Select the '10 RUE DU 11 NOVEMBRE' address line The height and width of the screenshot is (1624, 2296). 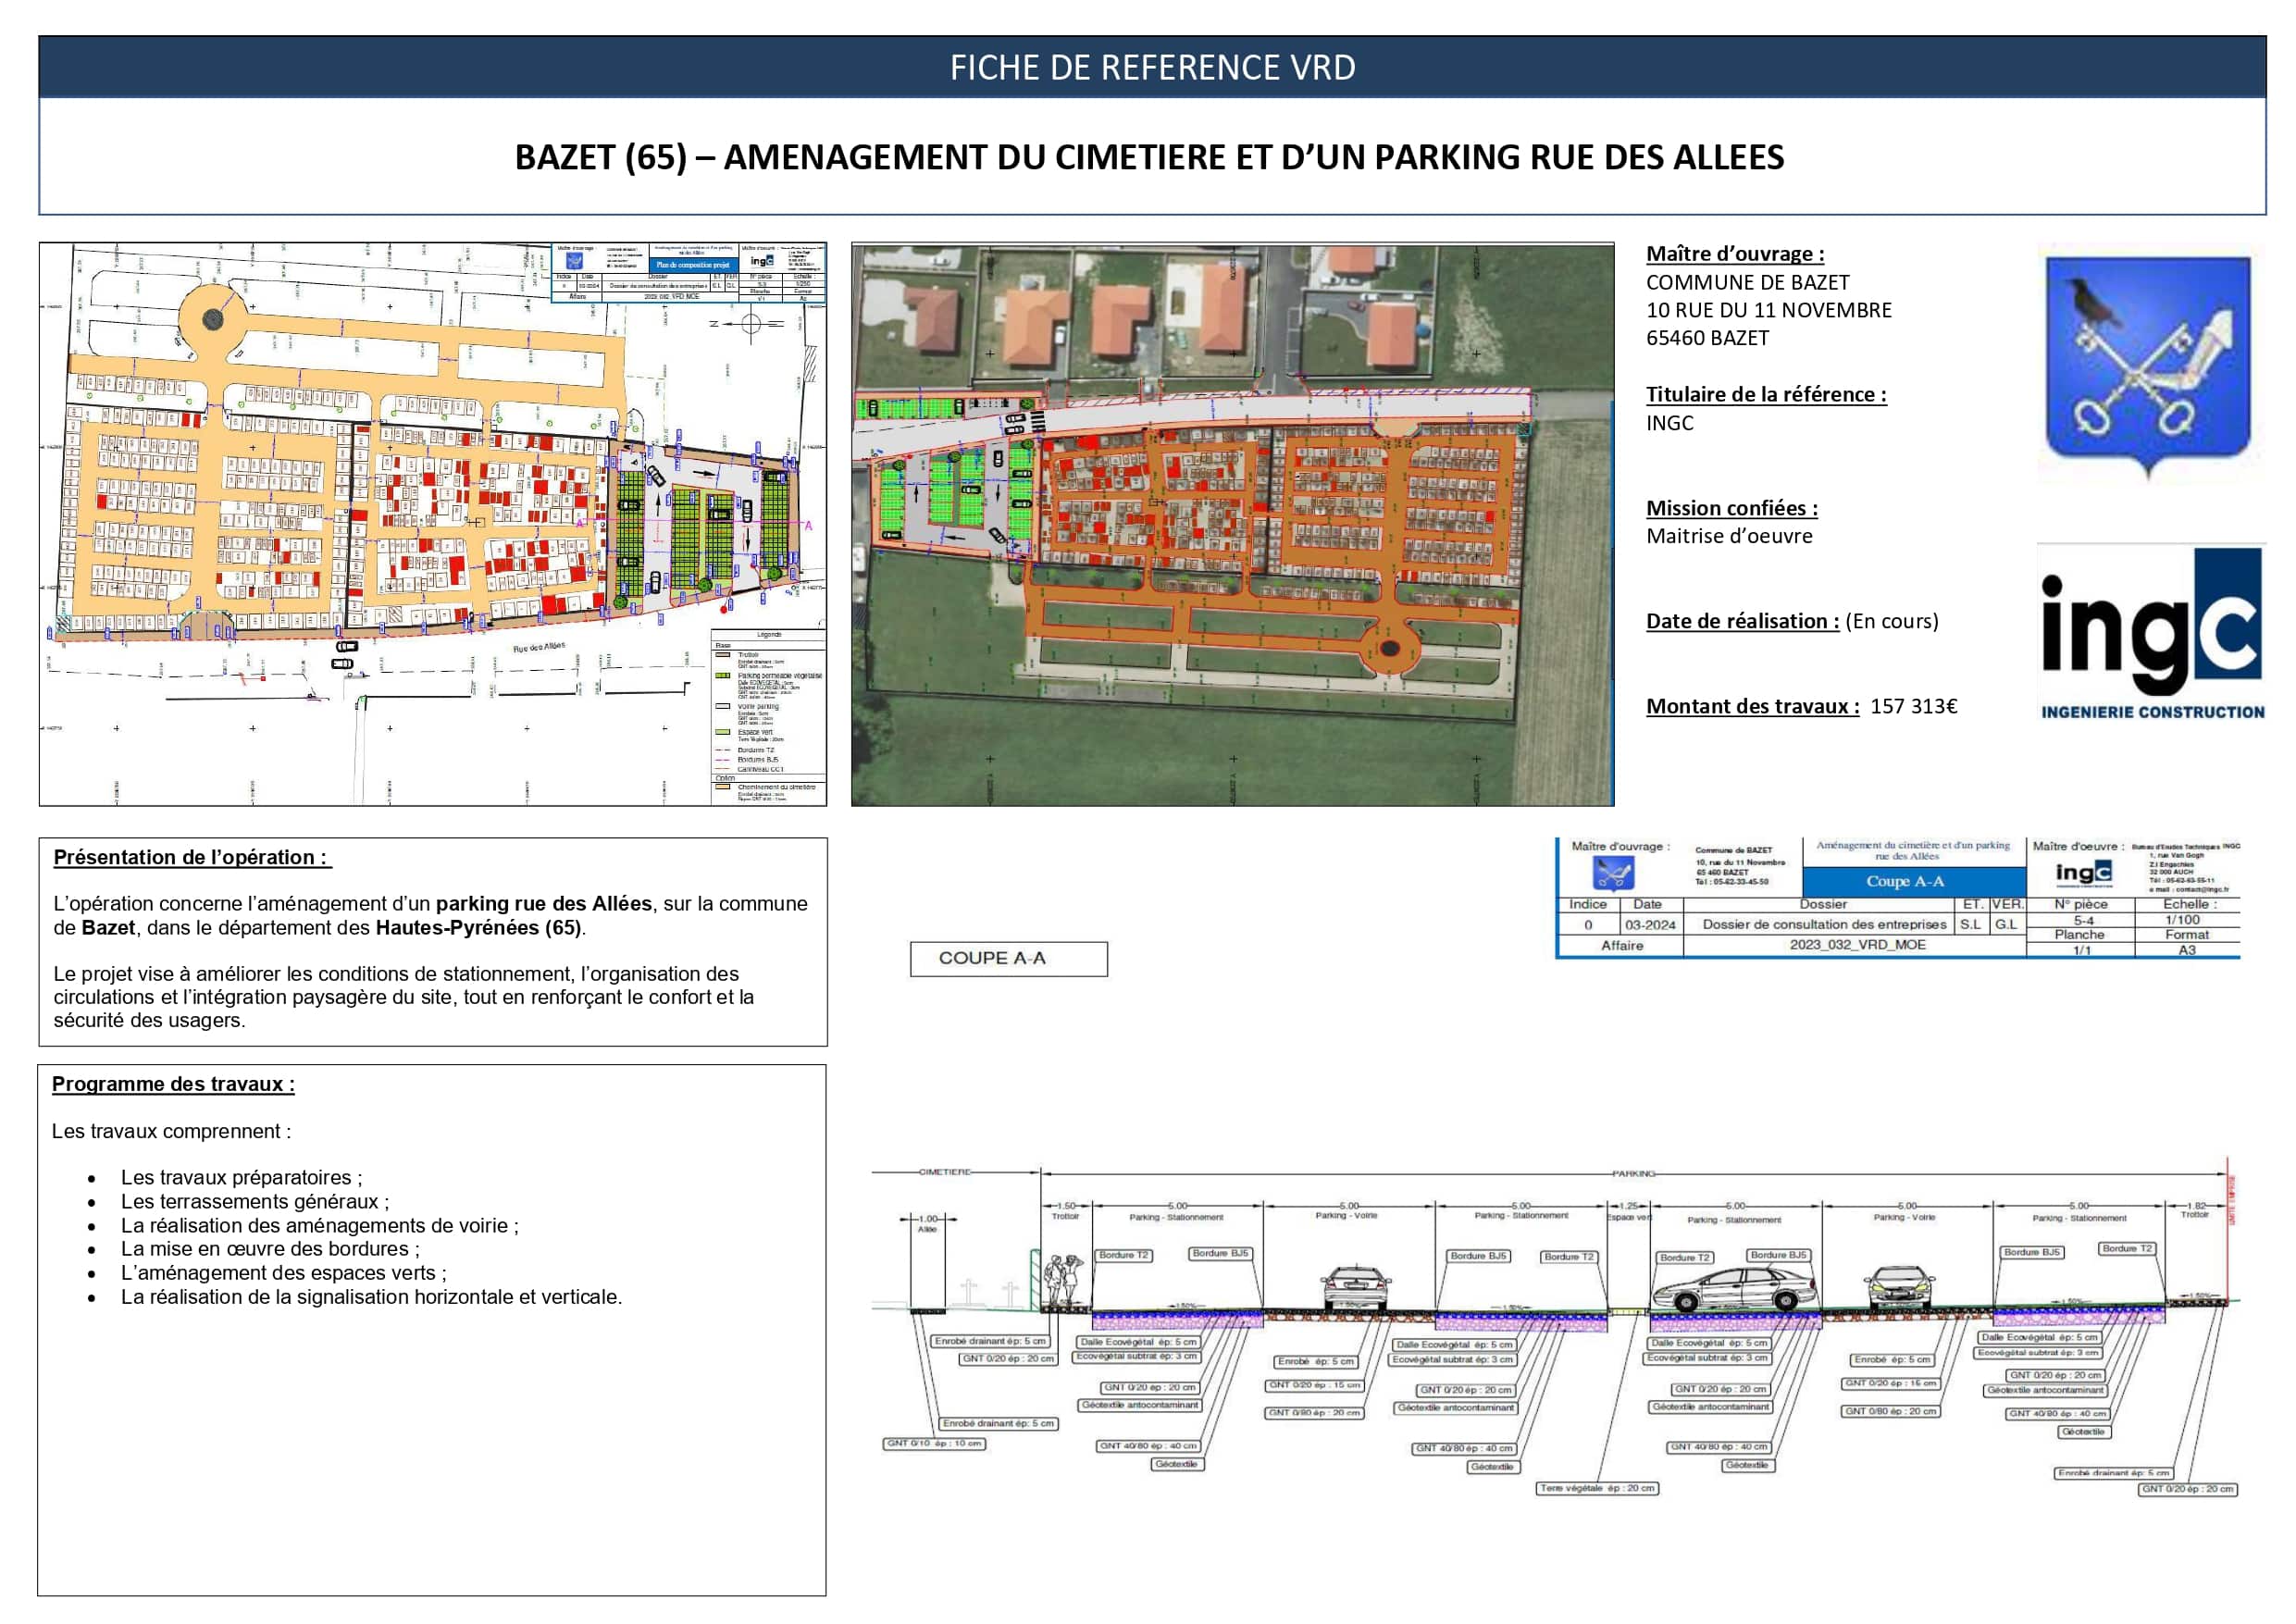[x=1769, y=310]
